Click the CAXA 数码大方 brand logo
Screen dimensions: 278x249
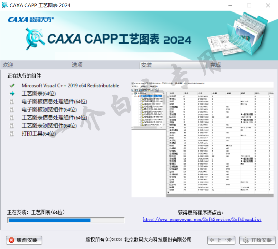(x=31, y=19)
